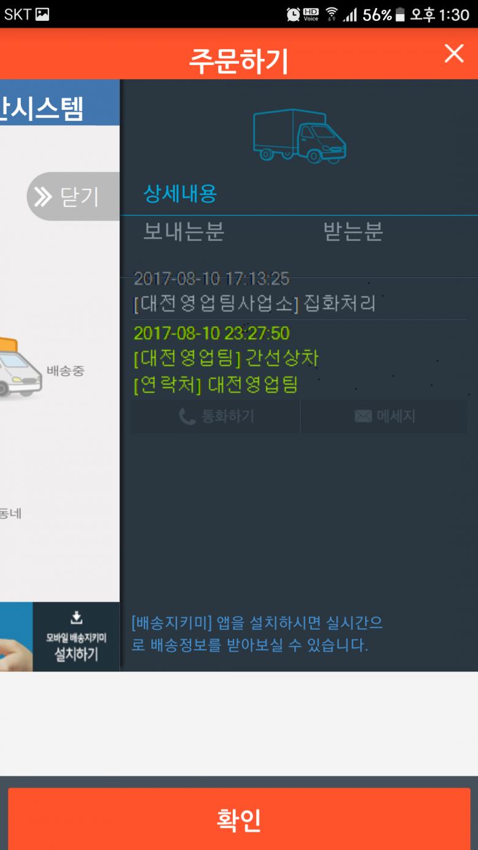Image resolution: width=478 pixels, height=850 pixels.
Task: Tap the 연락처 대전영업팀 contact line
Action: tap(216, 385)
